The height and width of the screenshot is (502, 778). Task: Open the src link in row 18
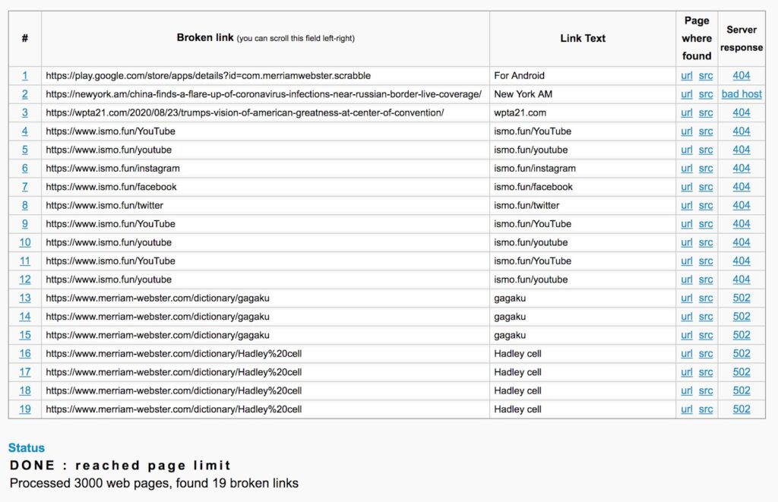click(x=706, y=391)
